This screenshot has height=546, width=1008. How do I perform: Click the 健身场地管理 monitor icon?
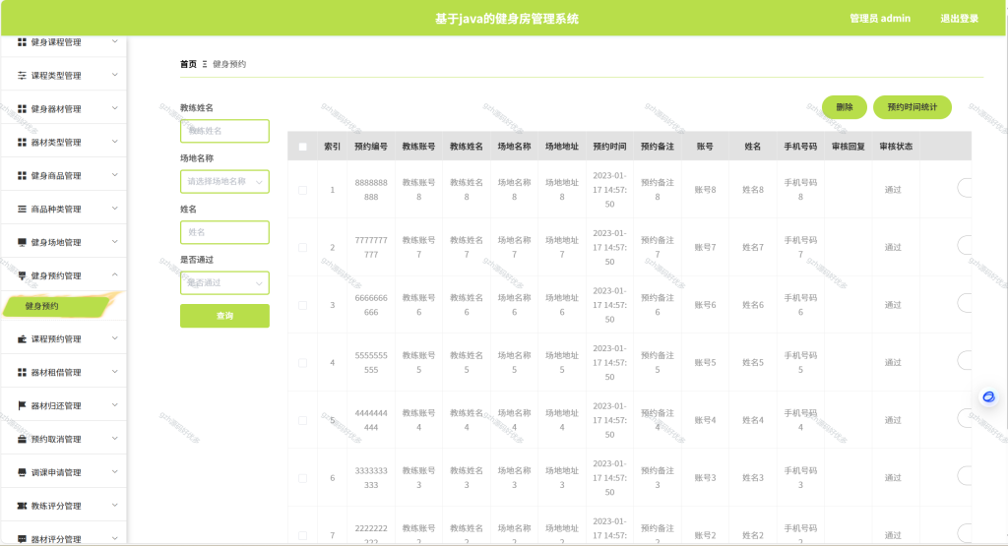[x=22, y=242]
